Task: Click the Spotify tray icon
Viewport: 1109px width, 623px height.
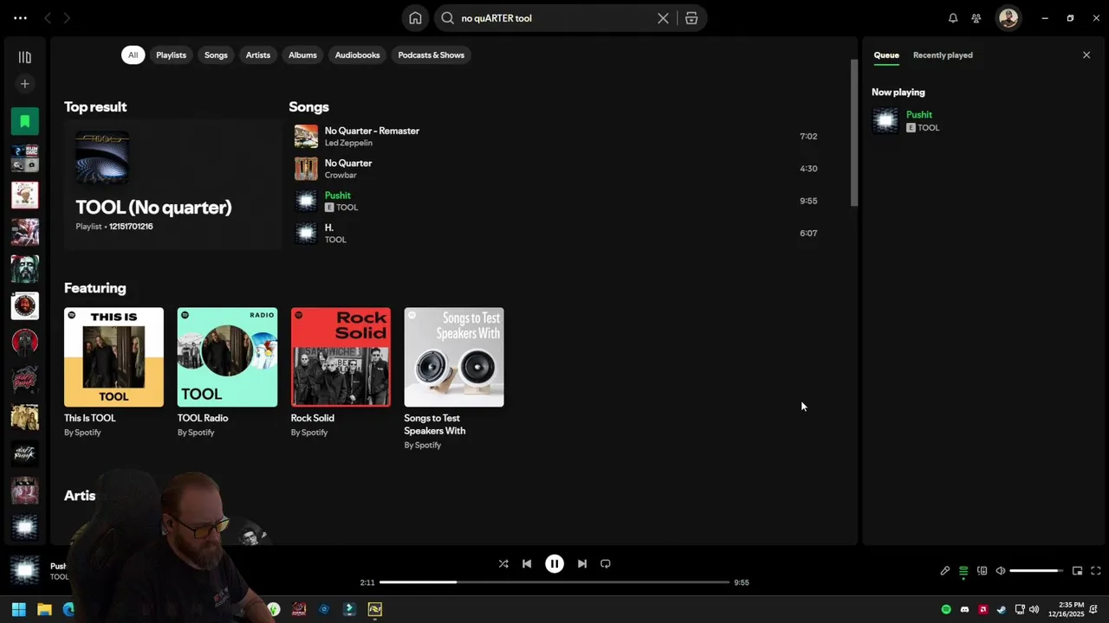Action: [x=946, y=610]
